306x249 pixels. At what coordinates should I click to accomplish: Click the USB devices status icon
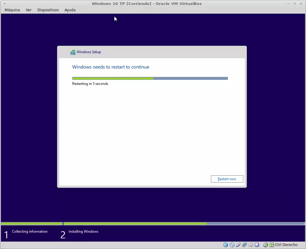(238, 245)
